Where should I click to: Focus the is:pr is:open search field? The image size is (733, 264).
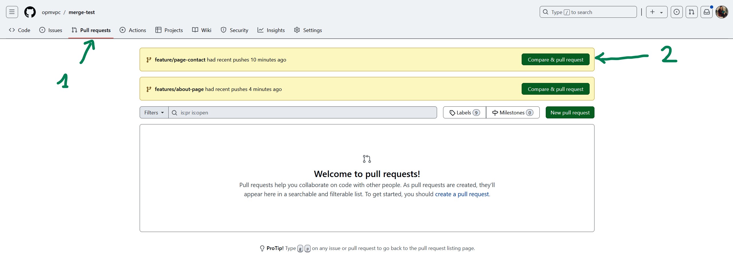pos(303,112)
